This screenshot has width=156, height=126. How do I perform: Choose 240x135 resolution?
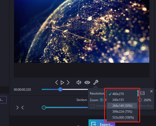[x=122, y=100]
